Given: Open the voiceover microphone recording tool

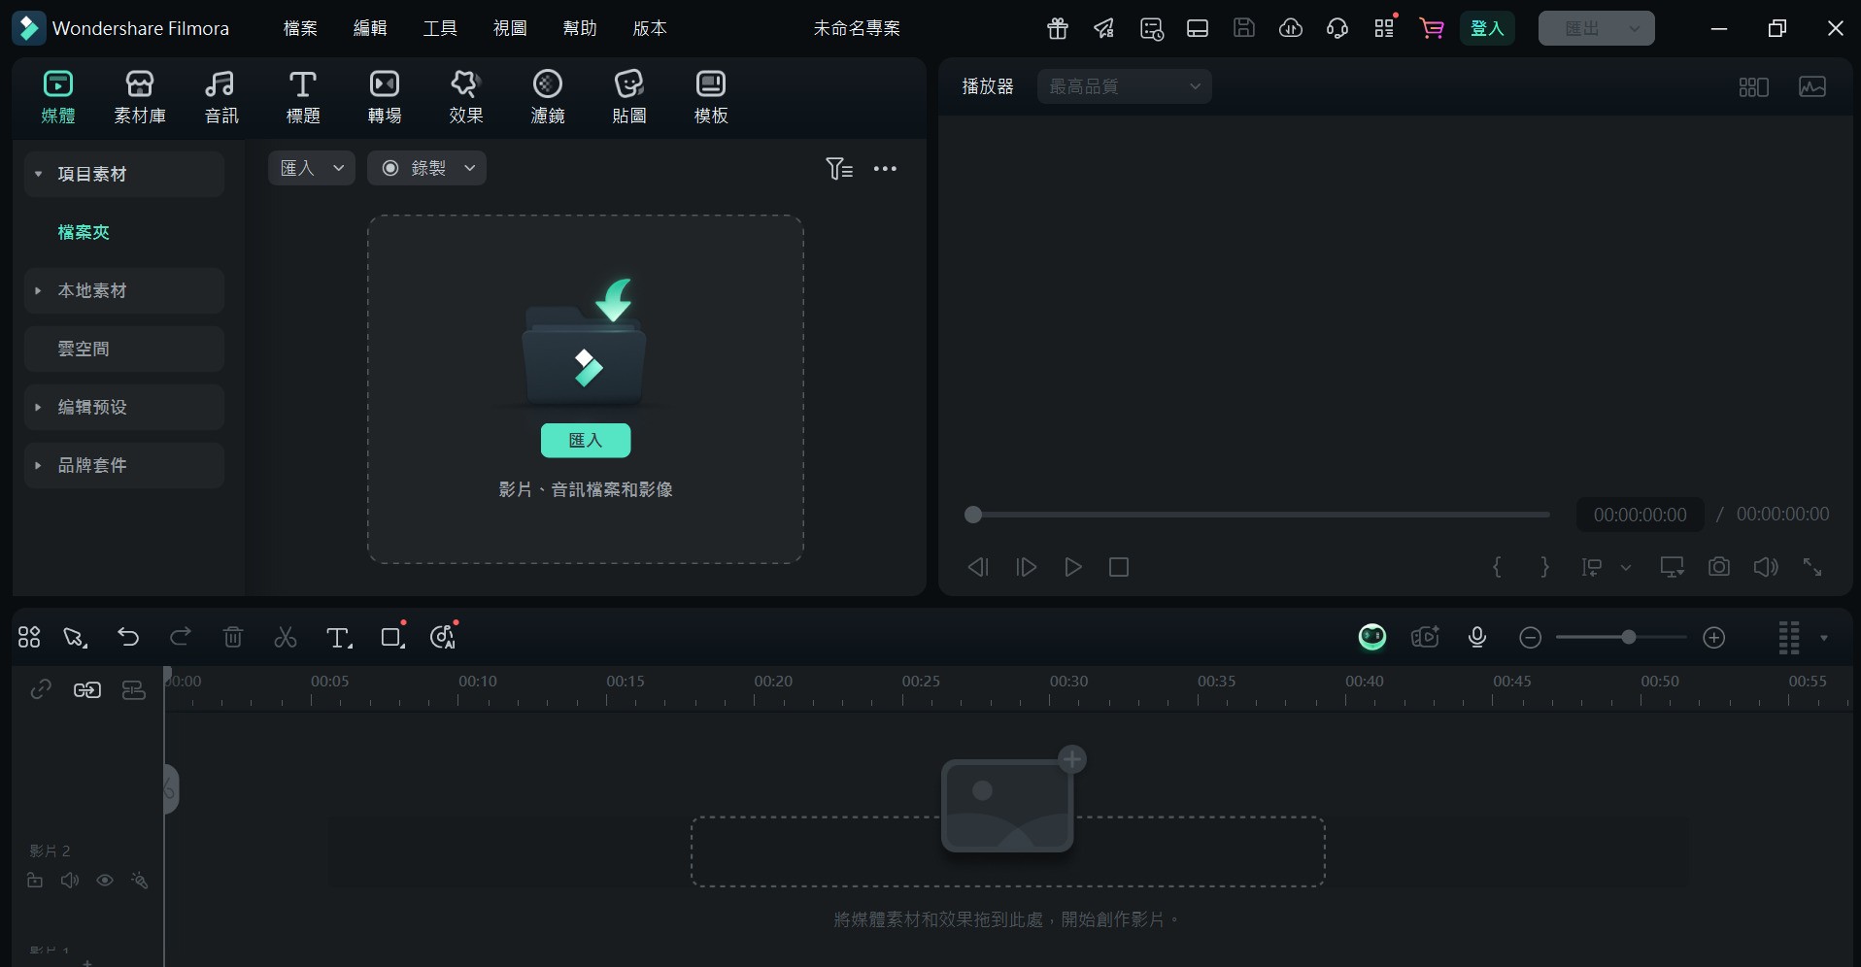Looking at the screenshot, I should 1475,637.
